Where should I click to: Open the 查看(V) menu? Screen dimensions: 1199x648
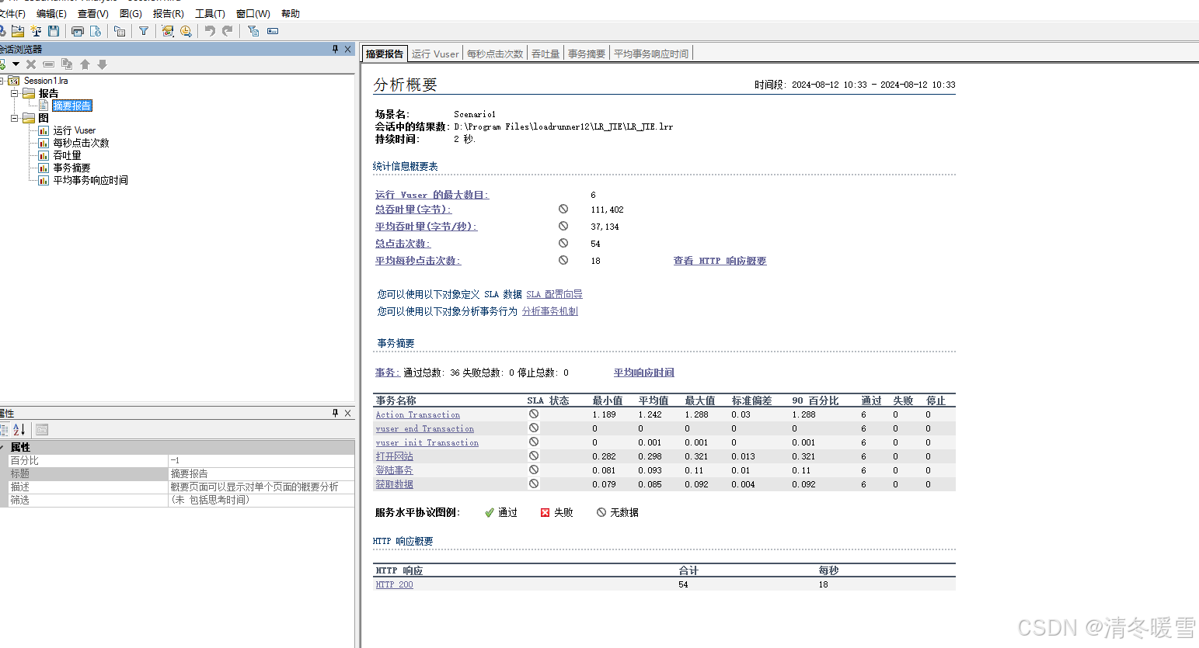point(92,13)
